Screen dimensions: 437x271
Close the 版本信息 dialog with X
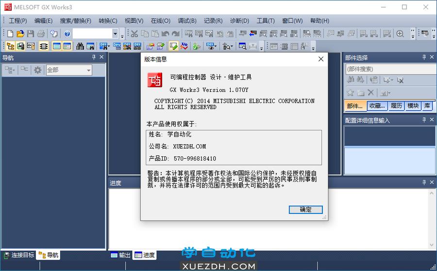coord(321,59)
